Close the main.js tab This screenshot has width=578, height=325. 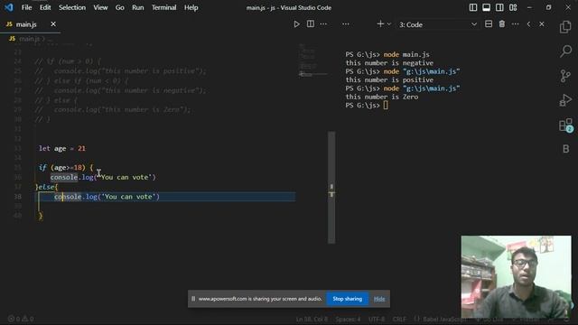pyautogui.click(x=53, y=24)
